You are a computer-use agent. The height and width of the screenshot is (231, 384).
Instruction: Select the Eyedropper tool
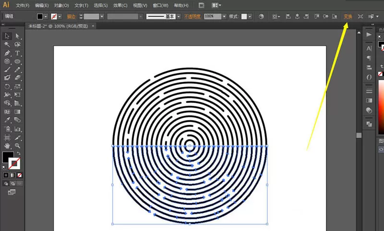coord(7,120)
